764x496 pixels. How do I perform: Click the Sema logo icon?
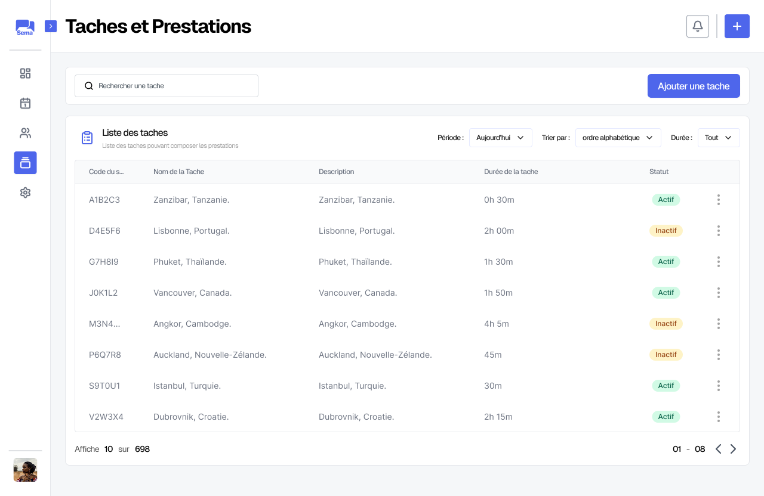point(25,27)
